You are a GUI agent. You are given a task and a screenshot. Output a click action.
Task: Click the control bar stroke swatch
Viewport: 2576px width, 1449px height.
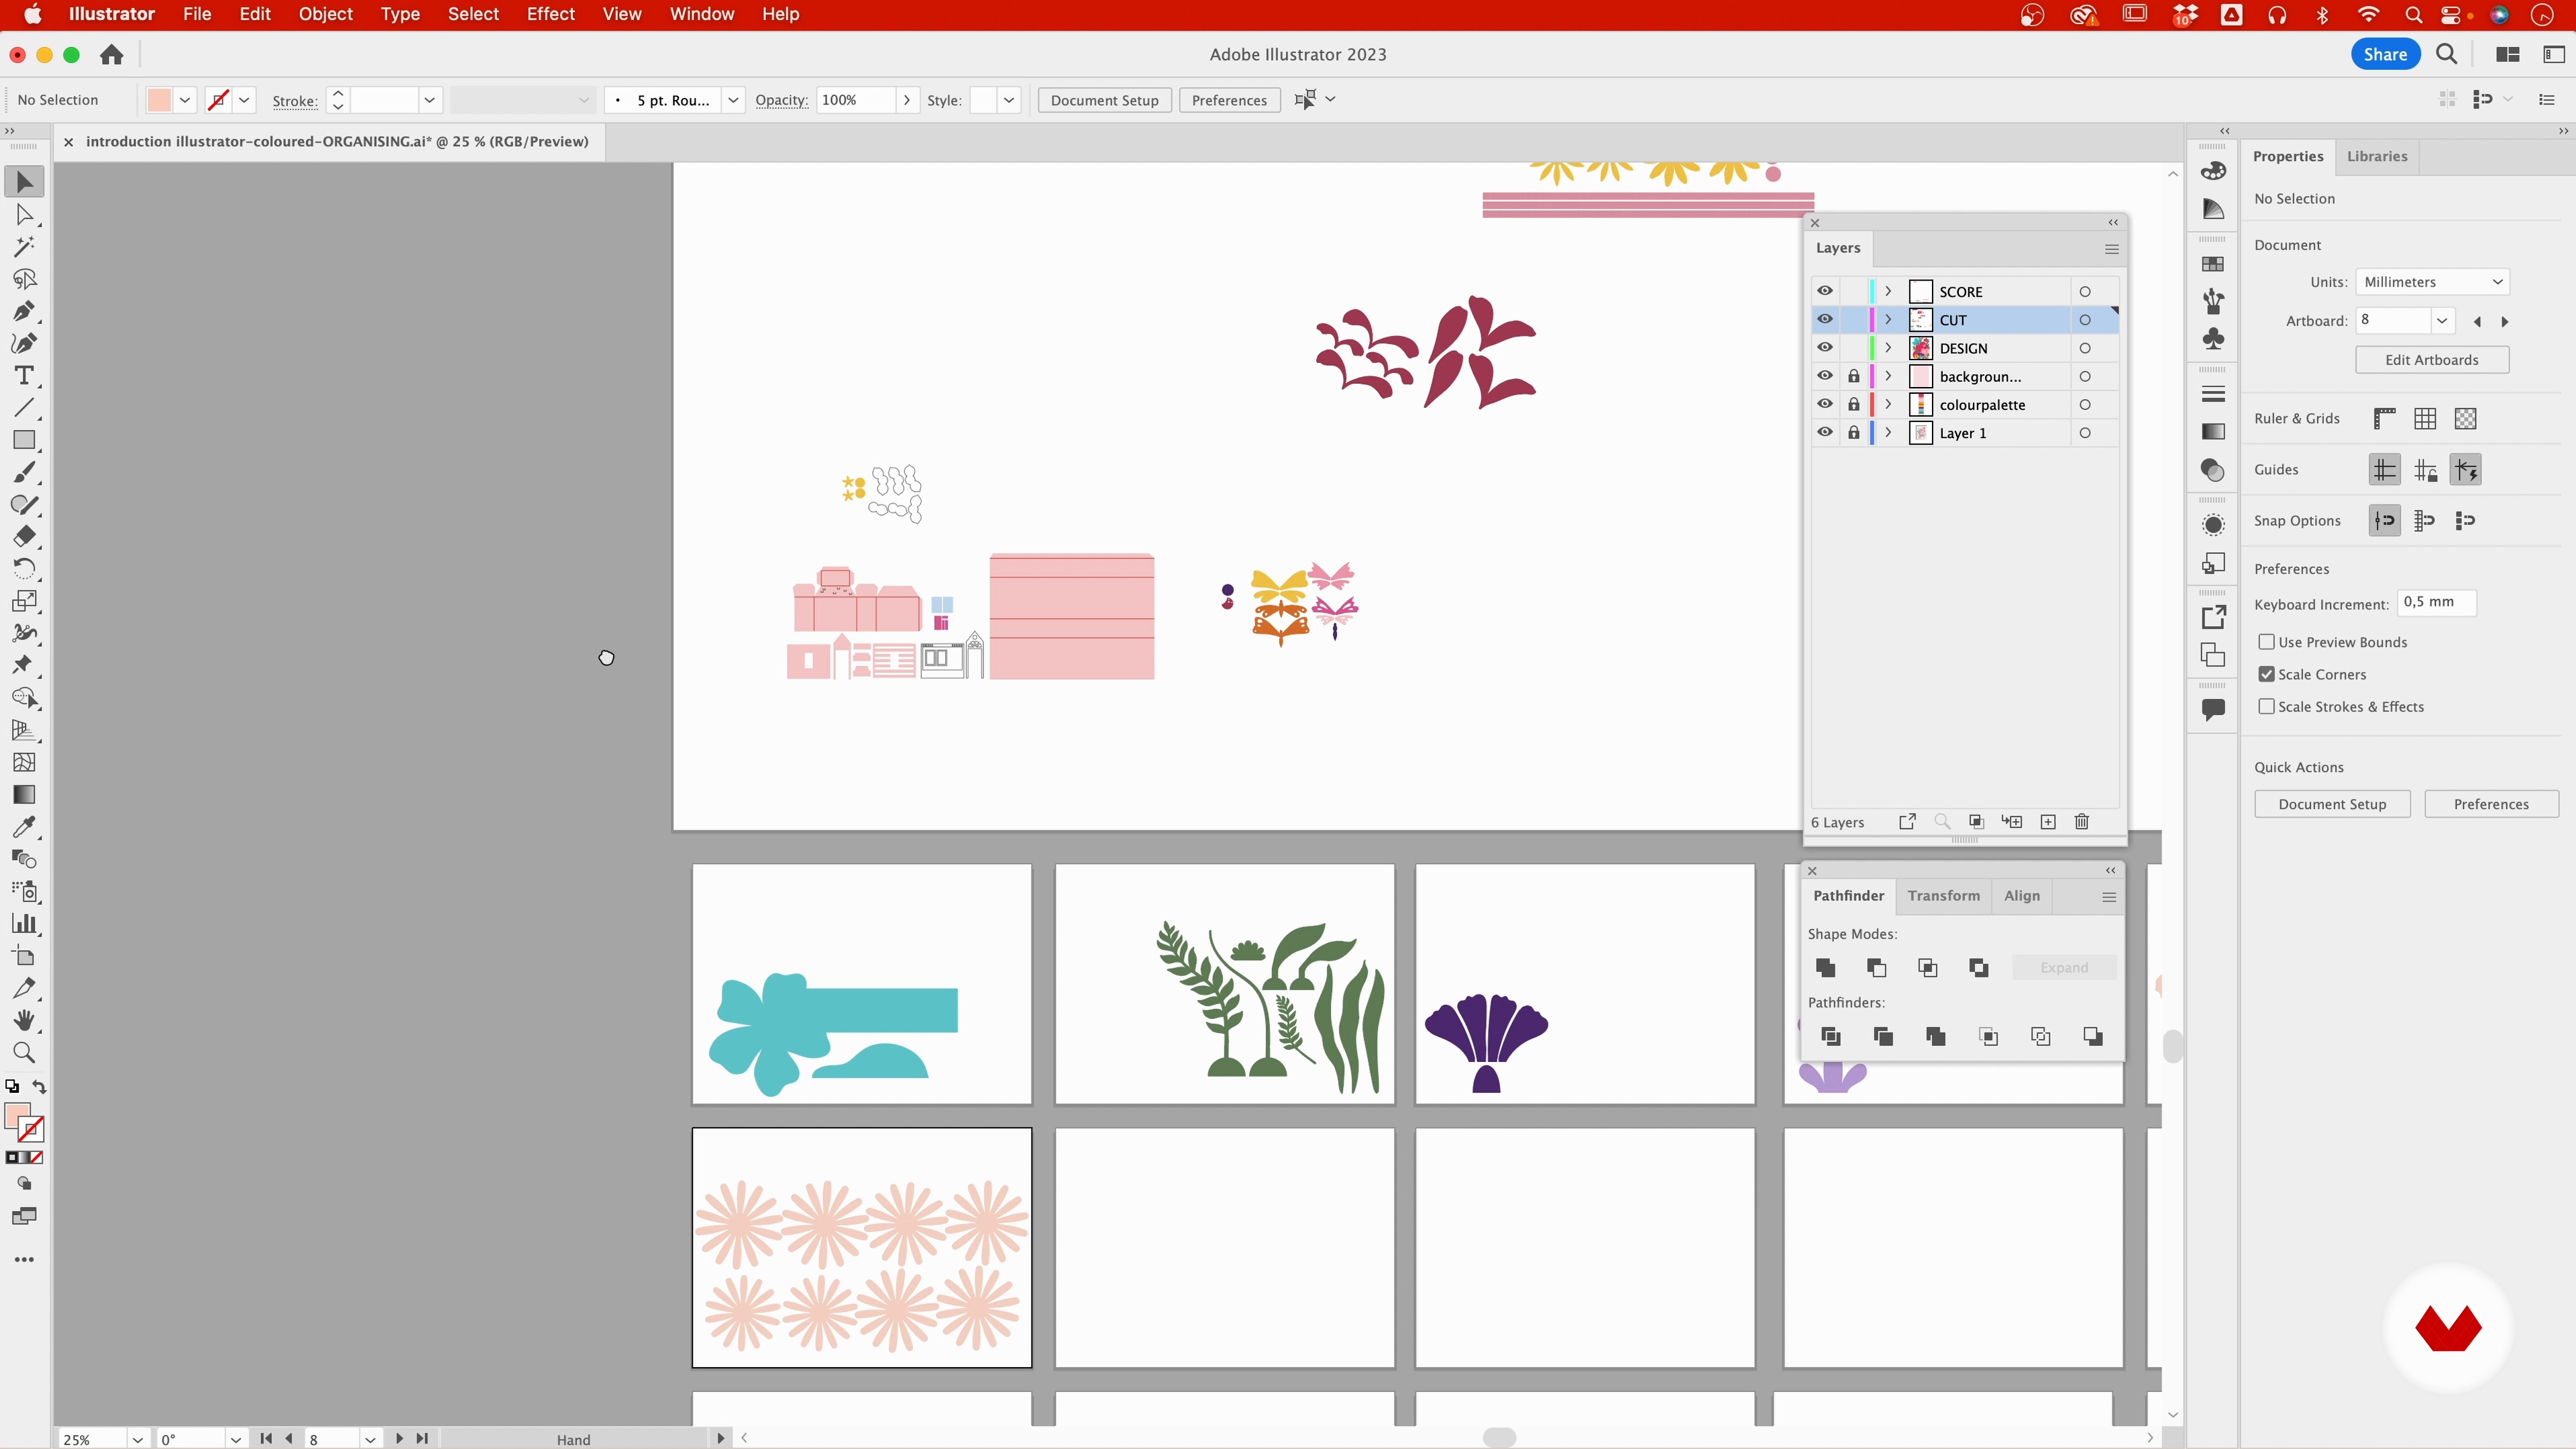coord(217,100)
